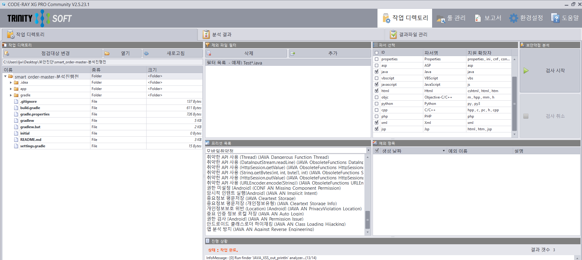This screenshot has width=582, height=260.
Task: Open the 보고서 menu
Action: click(x=488, y=18)
